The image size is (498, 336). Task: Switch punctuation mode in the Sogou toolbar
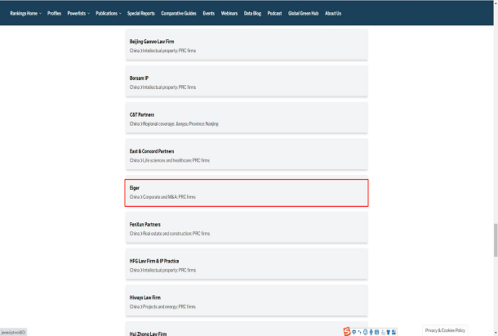pyautogui.click(x=359, y=332)
